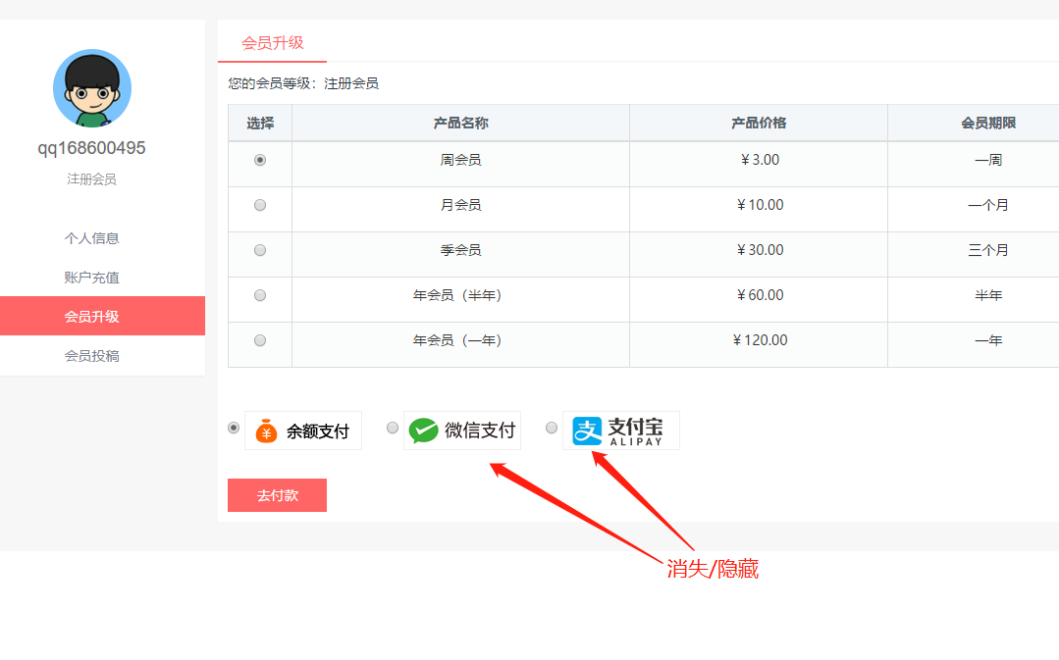This screenshot has height=660, width=1059.
Task: Open 个人信息 in the sidebar
Action: click(x=92, y=238)
